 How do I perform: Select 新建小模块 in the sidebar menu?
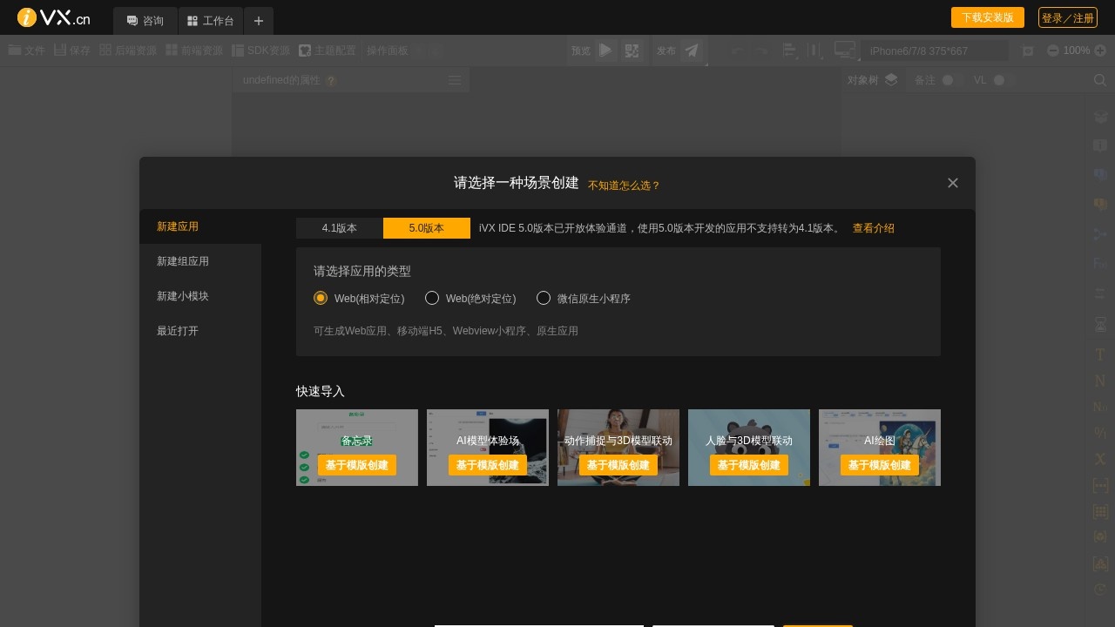(x=182, y=296)
